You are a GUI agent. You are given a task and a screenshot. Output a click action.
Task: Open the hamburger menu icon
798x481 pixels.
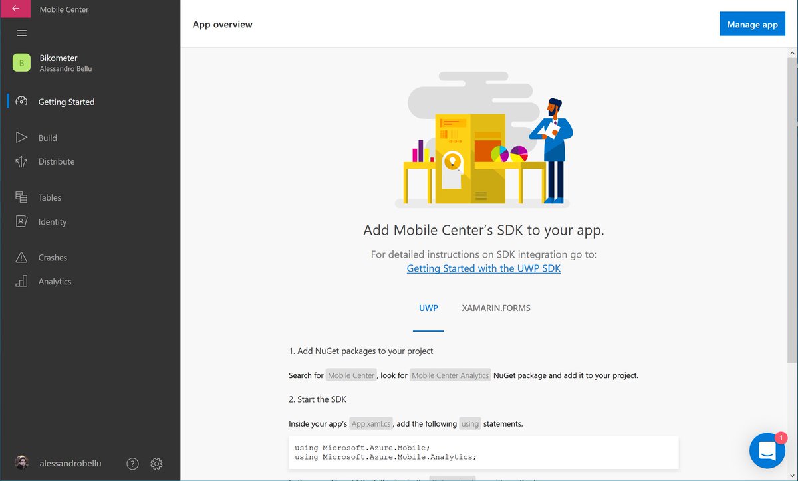21,33
